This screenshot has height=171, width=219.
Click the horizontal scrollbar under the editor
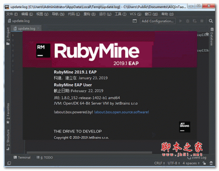tap(89, 152)
